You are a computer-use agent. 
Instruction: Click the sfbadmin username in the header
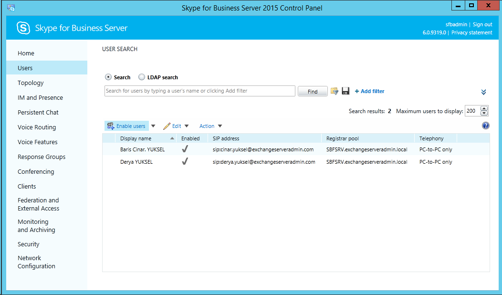click(x=456, y=24)
